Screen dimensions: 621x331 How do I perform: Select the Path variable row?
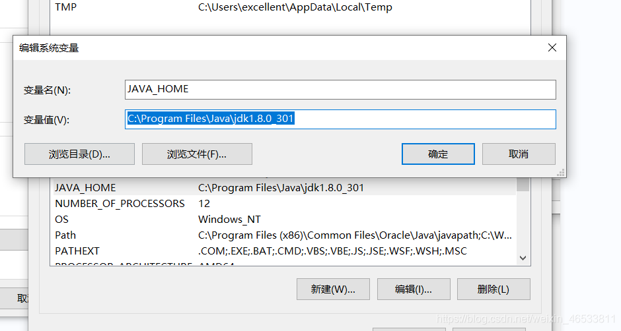[x=284, y=235]
